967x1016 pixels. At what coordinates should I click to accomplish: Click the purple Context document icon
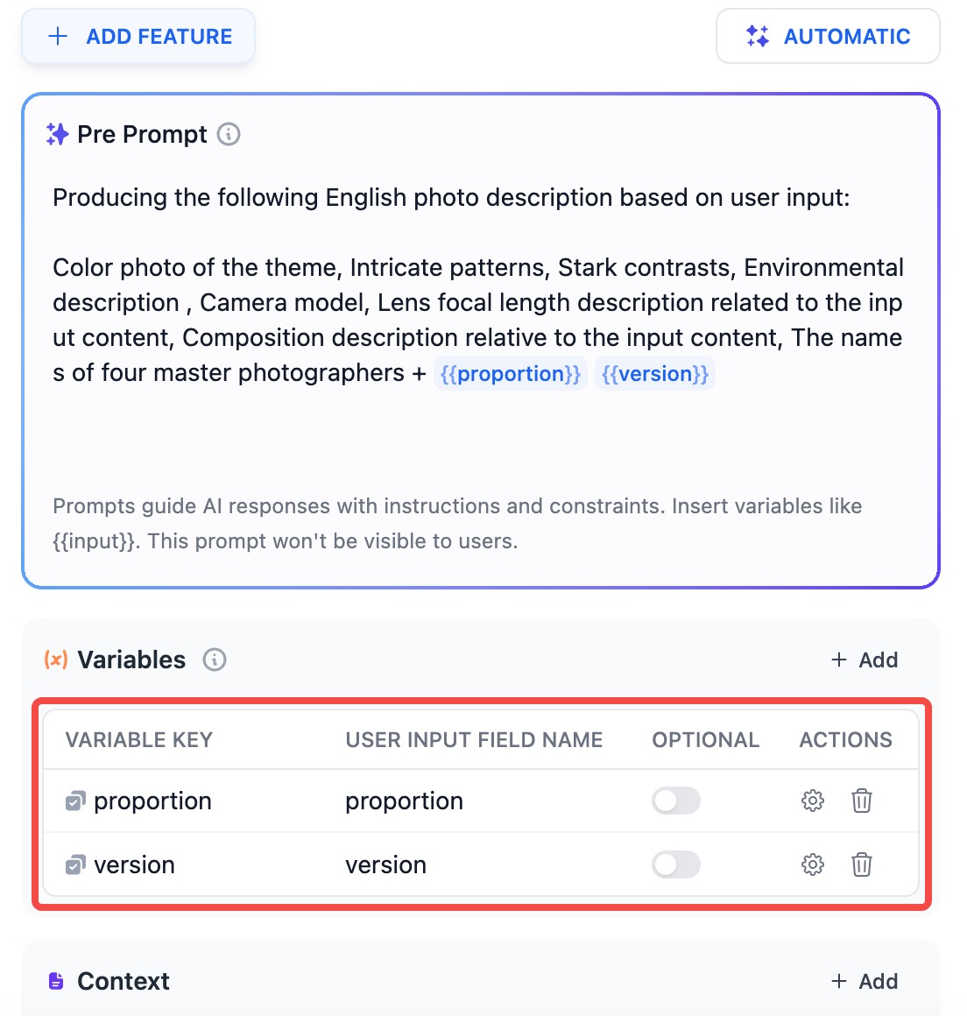click(x=56, y=981)
